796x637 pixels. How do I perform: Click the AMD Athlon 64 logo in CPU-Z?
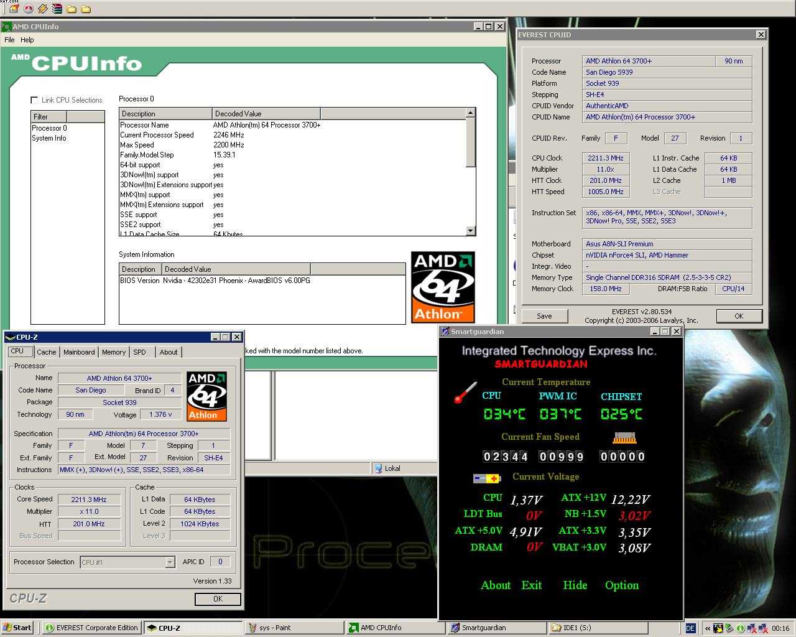(206, 396)
